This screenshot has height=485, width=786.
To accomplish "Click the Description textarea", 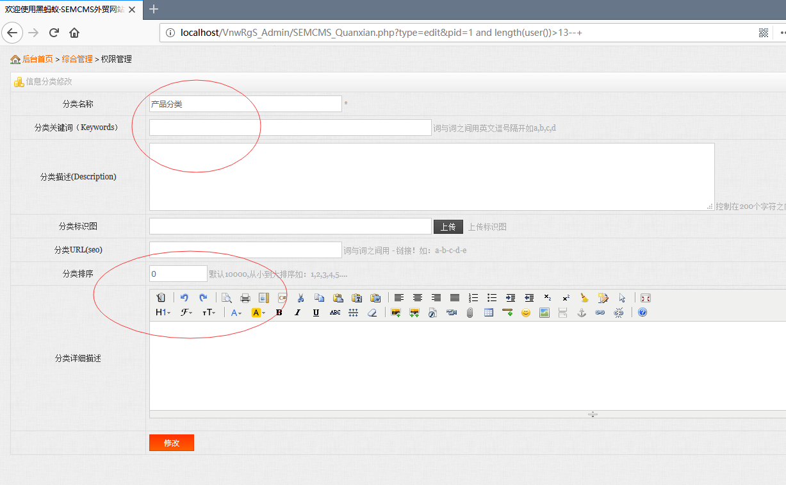I will coord(432,177).
